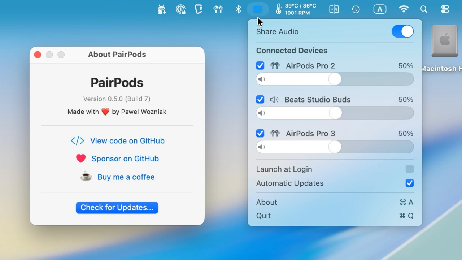Adjust the AirPods Pro 2 volume slider
Image resolution: width=462 pixels, height=260 pixels.
pyautogui.click(x=335, y=79)
